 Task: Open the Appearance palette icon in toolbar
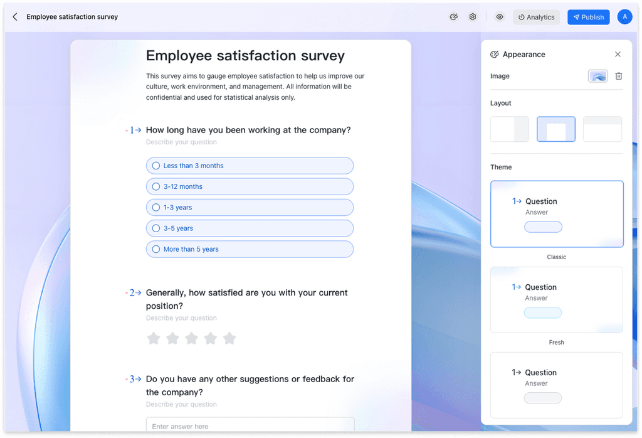pos(453,17)
